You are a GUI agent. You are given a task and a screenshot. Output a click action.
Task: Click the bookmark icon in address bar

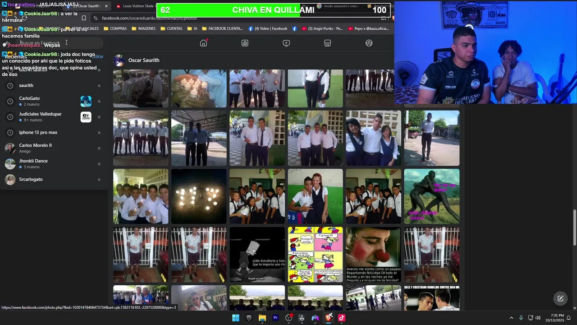pos(84,18)
